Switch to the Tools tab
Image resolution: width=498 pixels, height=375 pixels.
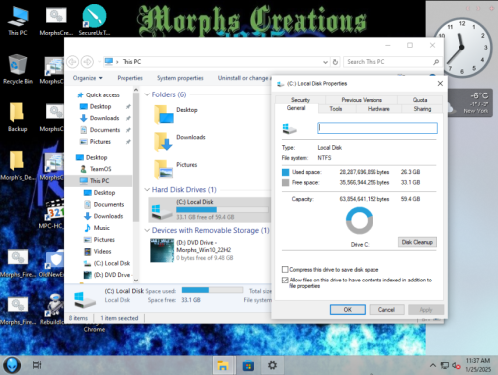click(336, 109)
